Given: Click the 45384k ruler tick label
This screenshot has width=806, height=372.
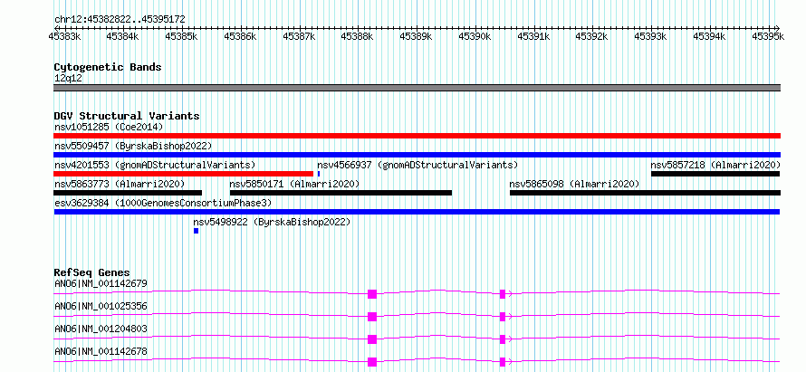Looking at the screenshot, I should [x=123, y=36].
